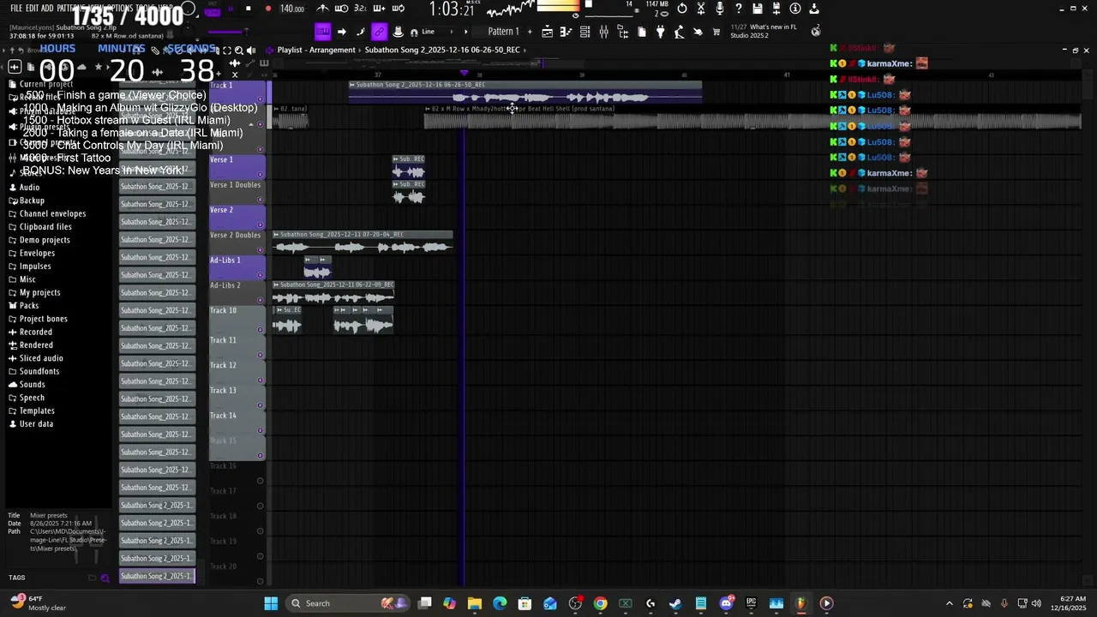Expand the Clipboard files folder
This screenshot has width=1097, height=617.
45,227
